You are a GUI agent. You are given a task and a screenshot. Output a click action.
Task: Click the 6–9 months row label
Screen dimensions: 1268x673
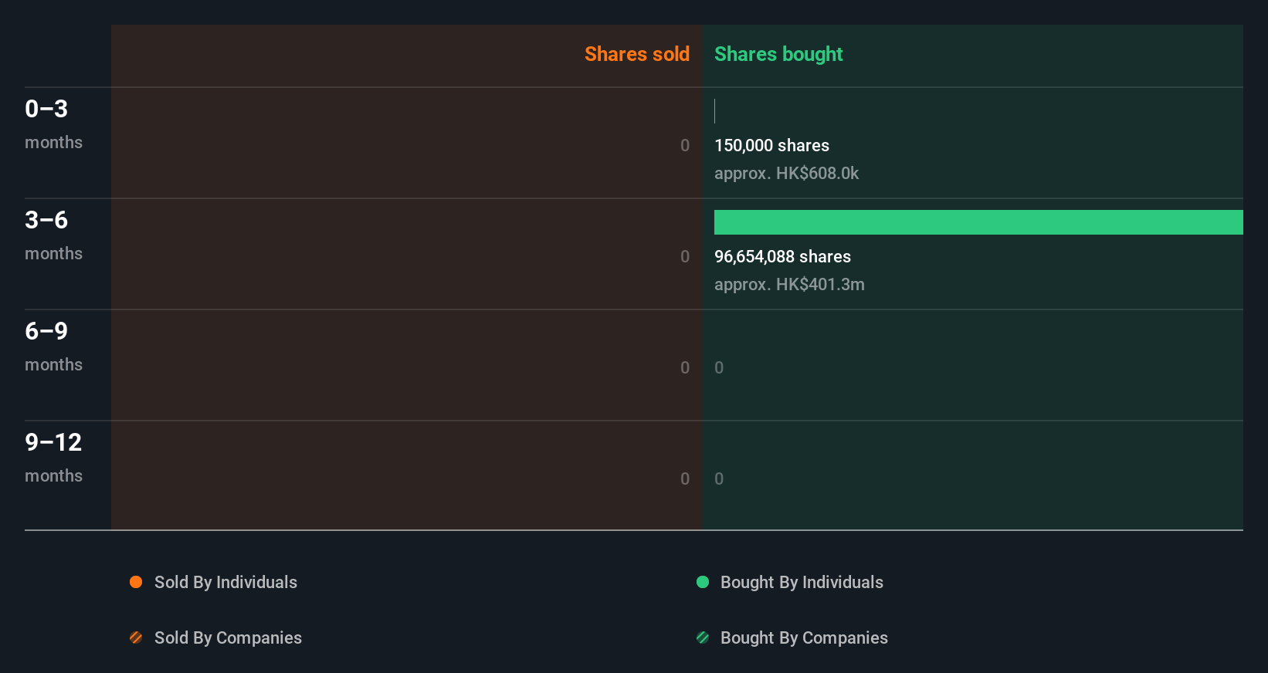coord(53,346)
